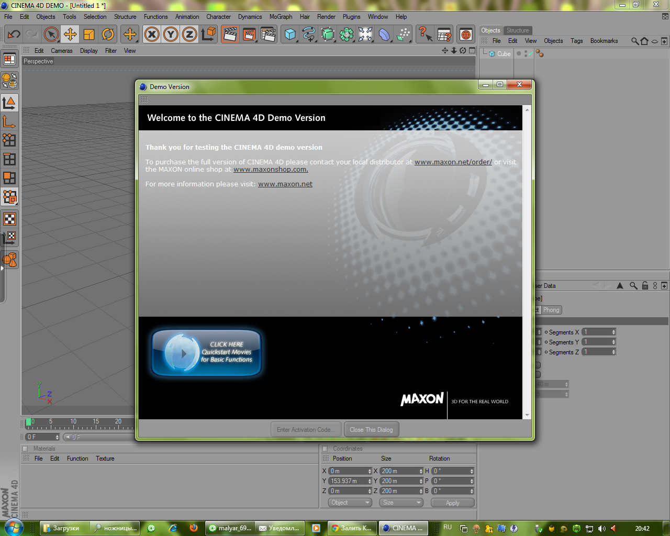Click the home icon in Objects manager
Screen dimensions: 670x536
pyautogui.click(x=644, y=41)
